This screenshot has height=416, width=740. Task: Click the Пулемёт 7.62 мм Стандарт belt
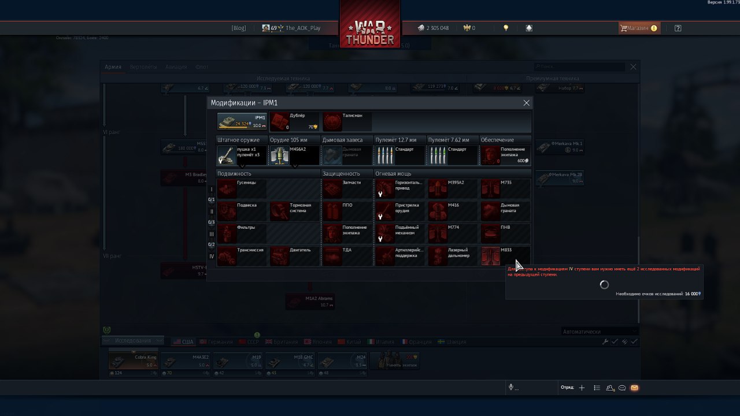[453, 155]
